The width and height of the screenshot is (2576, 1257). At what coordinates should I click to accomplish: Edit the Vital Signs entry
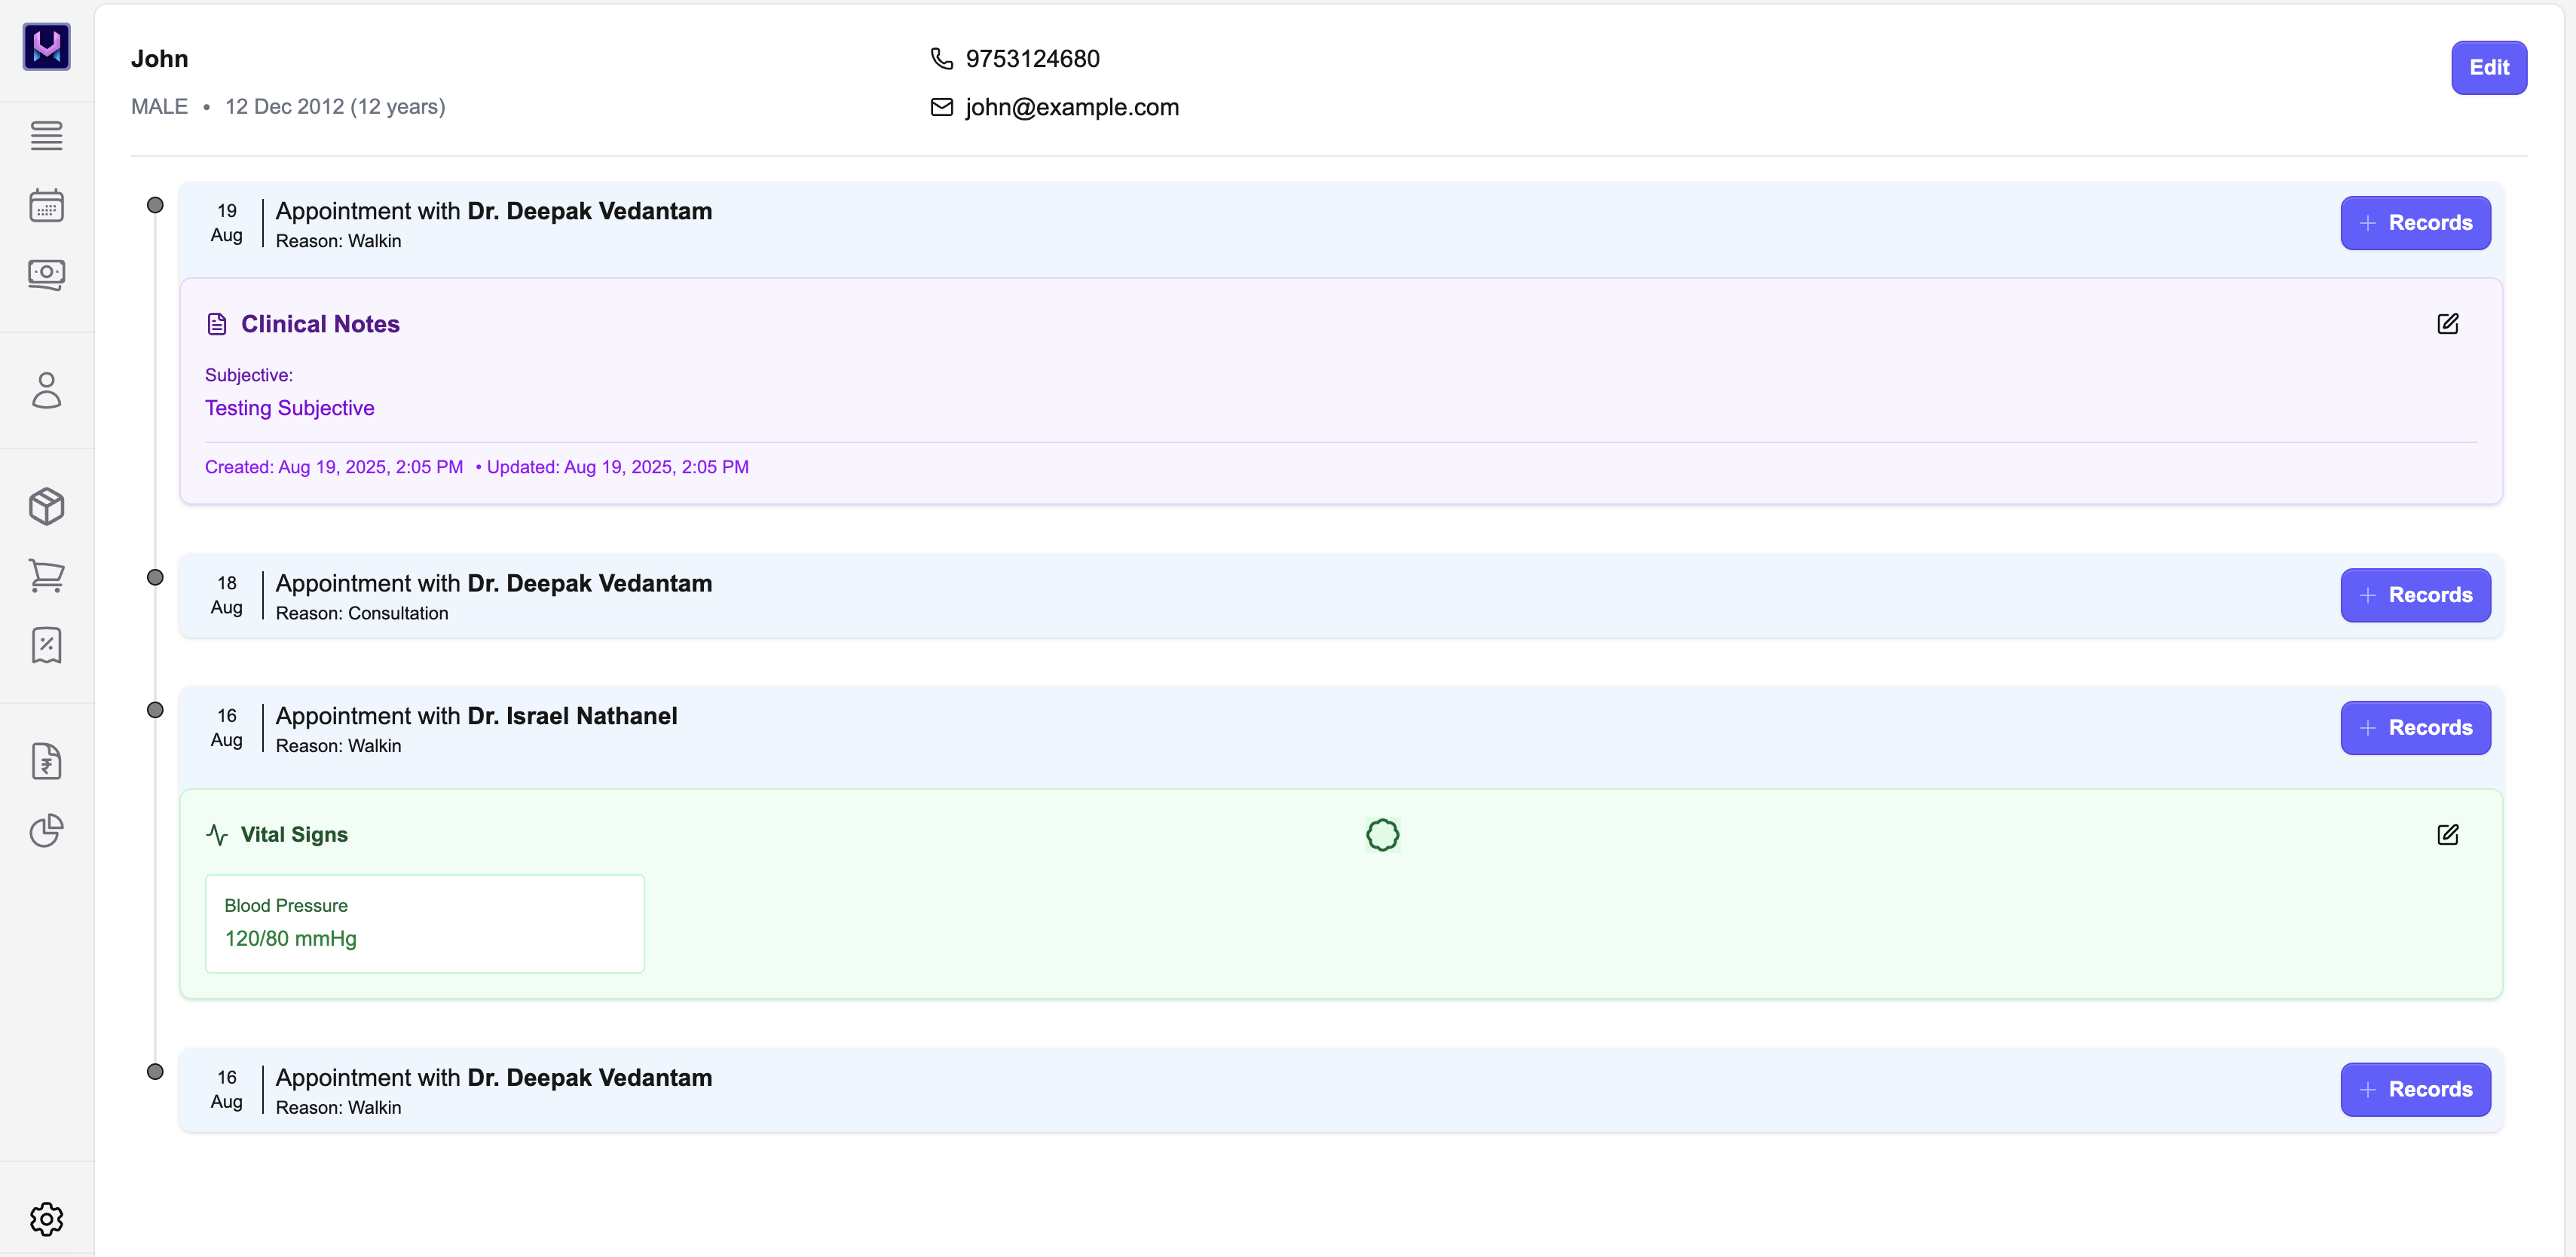(x=2447, y=835)
